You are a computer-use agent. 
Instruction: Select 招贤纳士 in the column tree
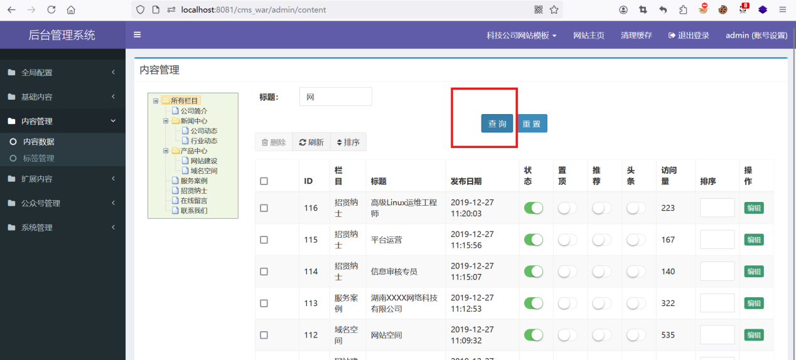[x=194, y=191]
